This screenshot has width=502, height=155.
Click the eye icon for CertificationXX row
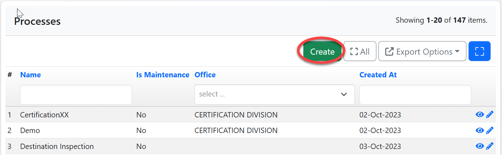480,115
